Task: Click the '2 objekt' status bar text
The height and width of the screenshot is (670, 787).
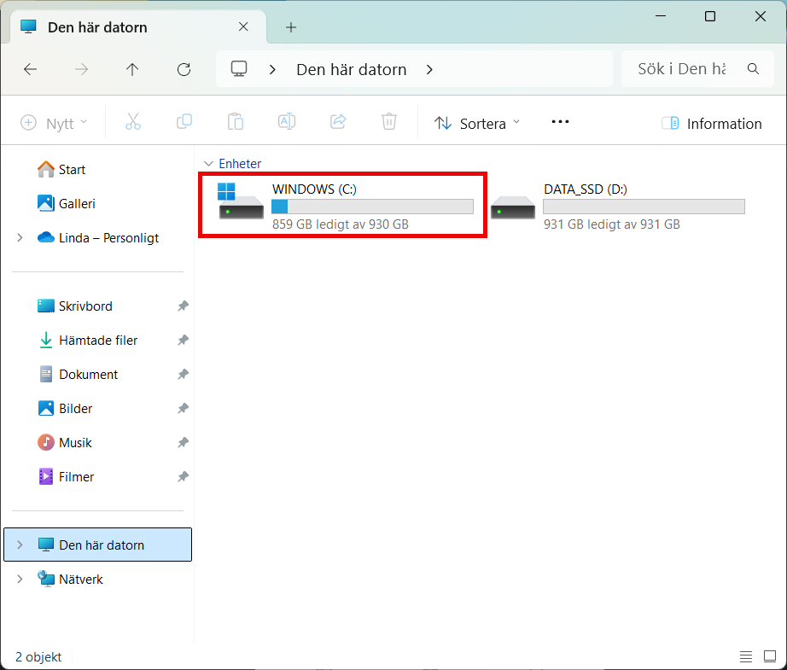Action: tap(38, 657)
